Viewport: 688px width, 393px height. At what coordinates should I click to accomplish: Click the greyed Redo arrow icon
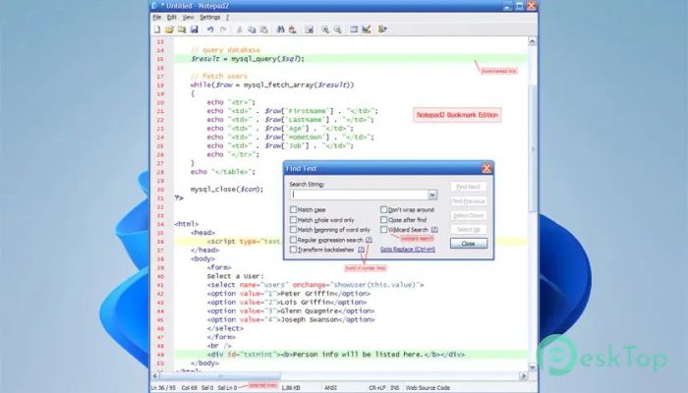(223, 29)
